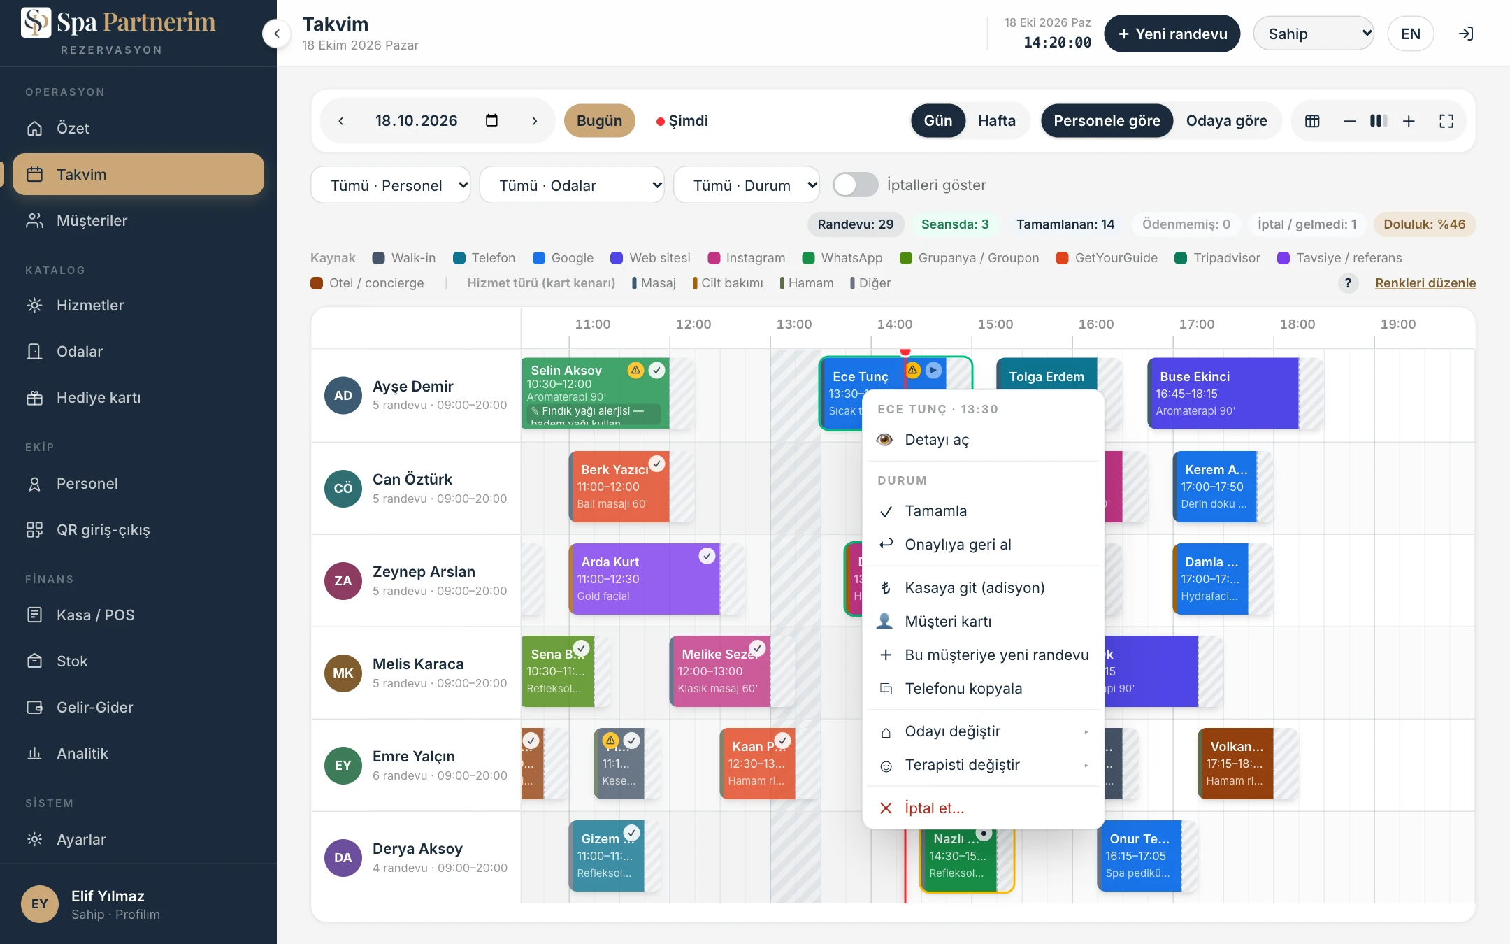This screenshot has height=944, width=1510.
Task: Open Renkleri düzenle link
Action: point(1425,283)
